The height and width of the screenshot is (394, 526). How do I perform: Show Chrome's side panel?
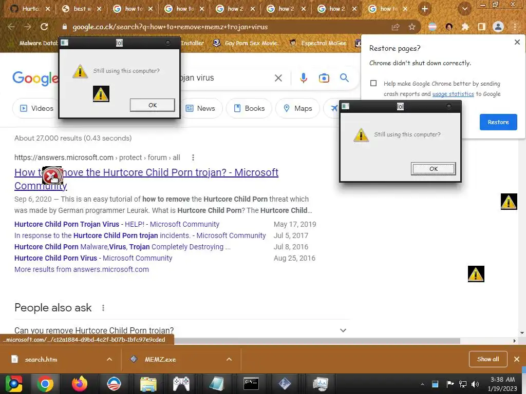tap(482, 27)
